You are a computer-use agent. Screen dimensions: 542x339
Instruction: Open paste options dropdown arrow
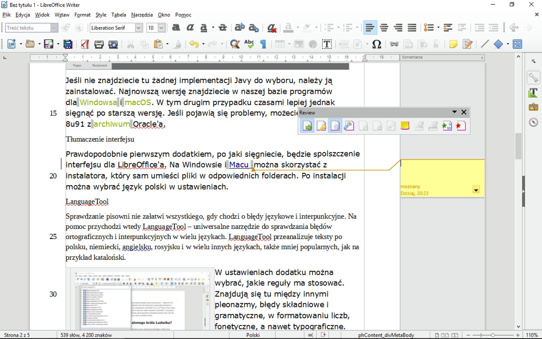click(x=167, y=44)
